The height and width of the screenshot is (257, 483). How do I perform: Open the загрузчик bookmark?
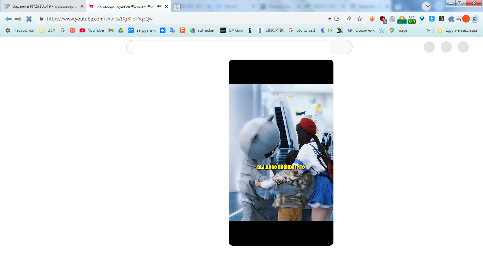142,30
